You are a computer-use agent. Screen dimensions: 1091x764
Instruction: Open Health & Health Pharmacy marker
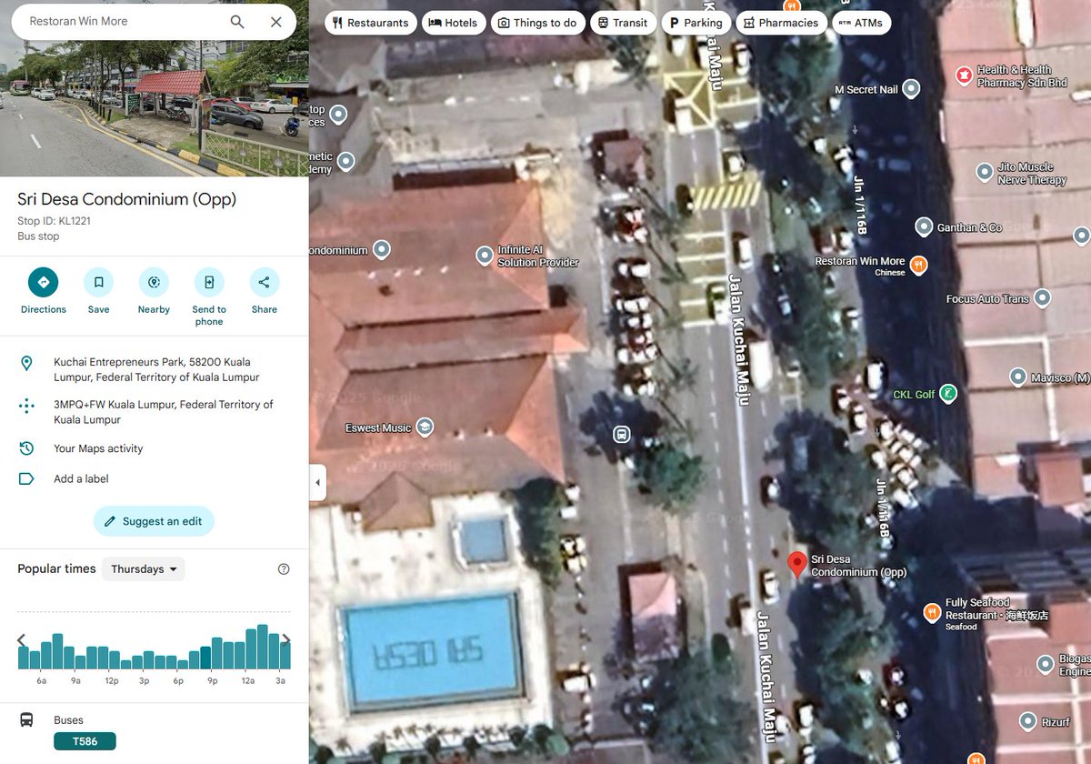[x=964, y=76]
